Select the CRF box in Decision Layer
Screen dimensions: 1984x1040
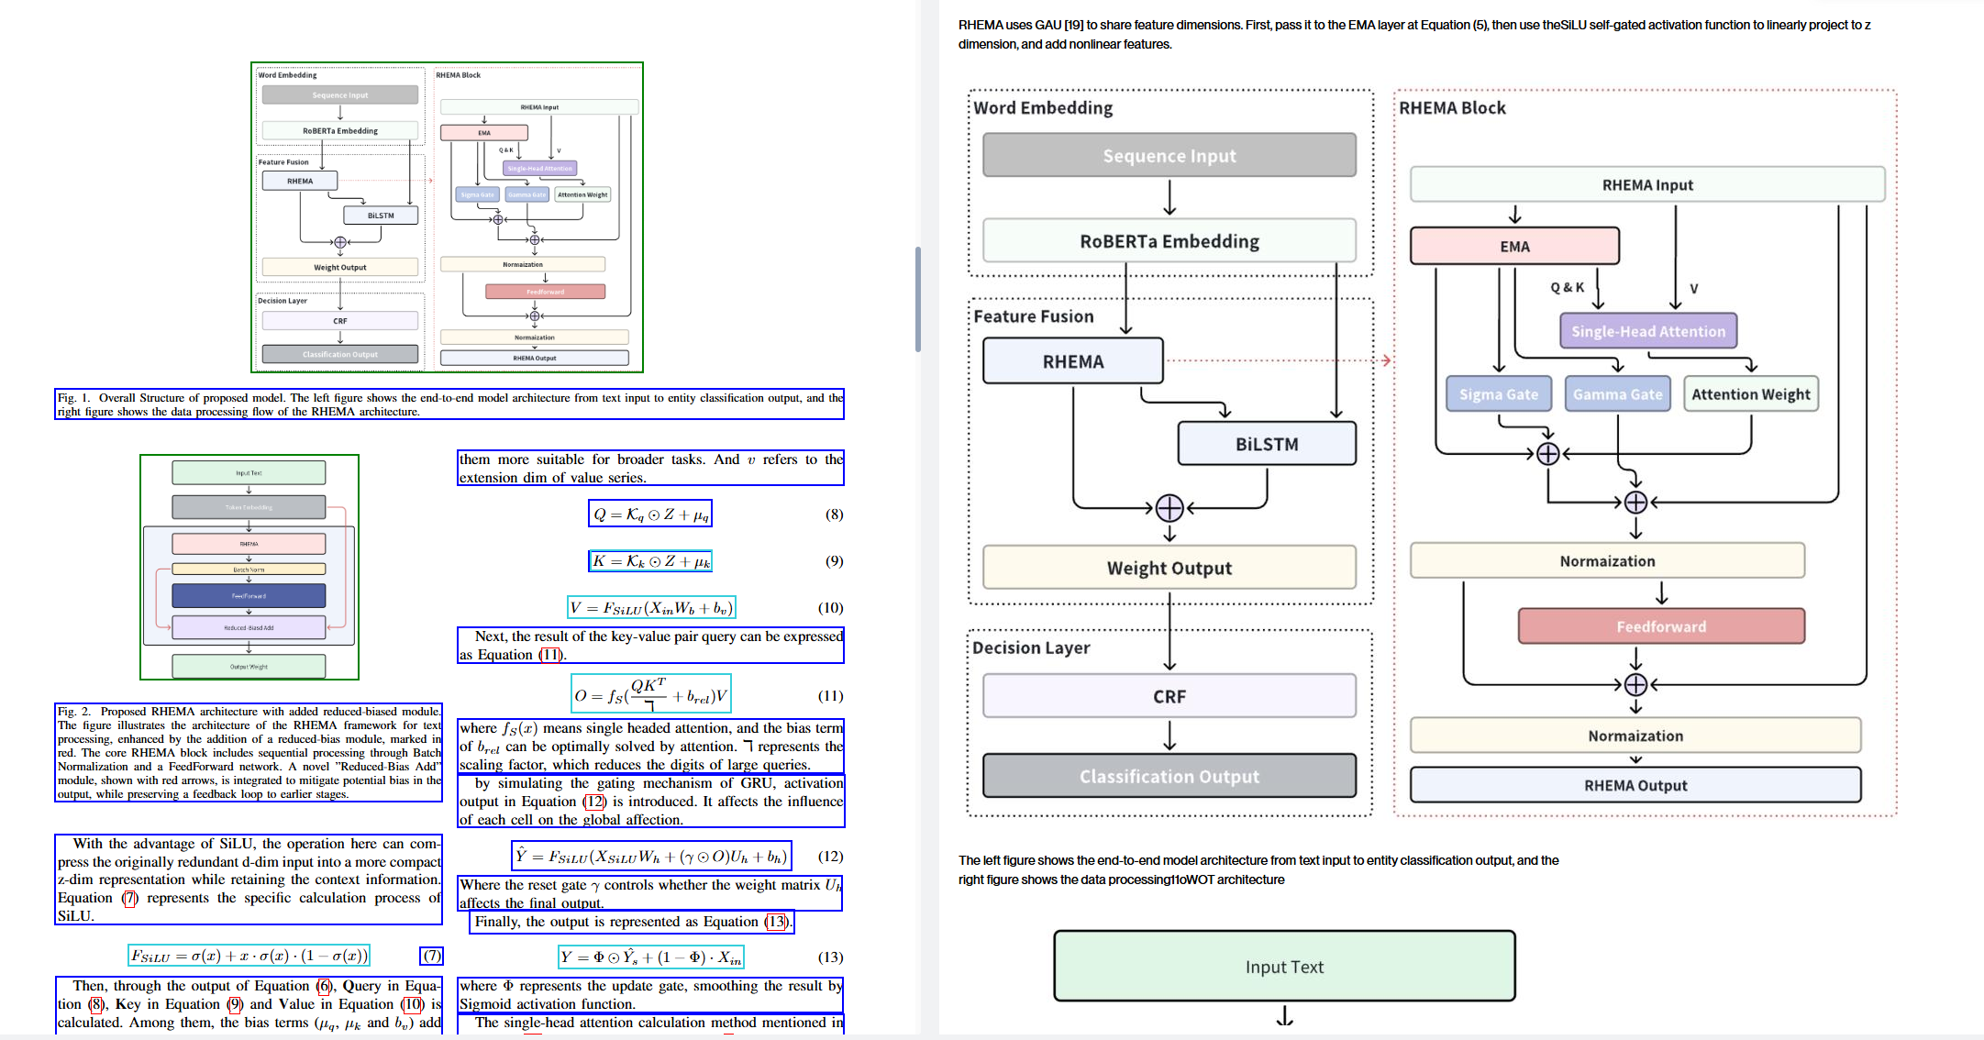click(1169, 696)
